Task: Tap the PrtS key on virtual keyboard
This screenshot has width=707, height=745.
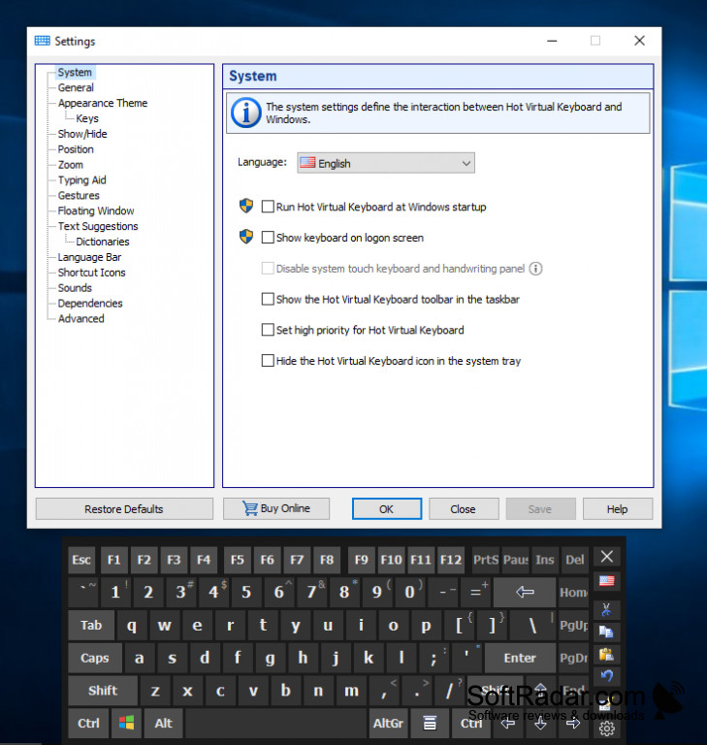Action: coord(486,560)
